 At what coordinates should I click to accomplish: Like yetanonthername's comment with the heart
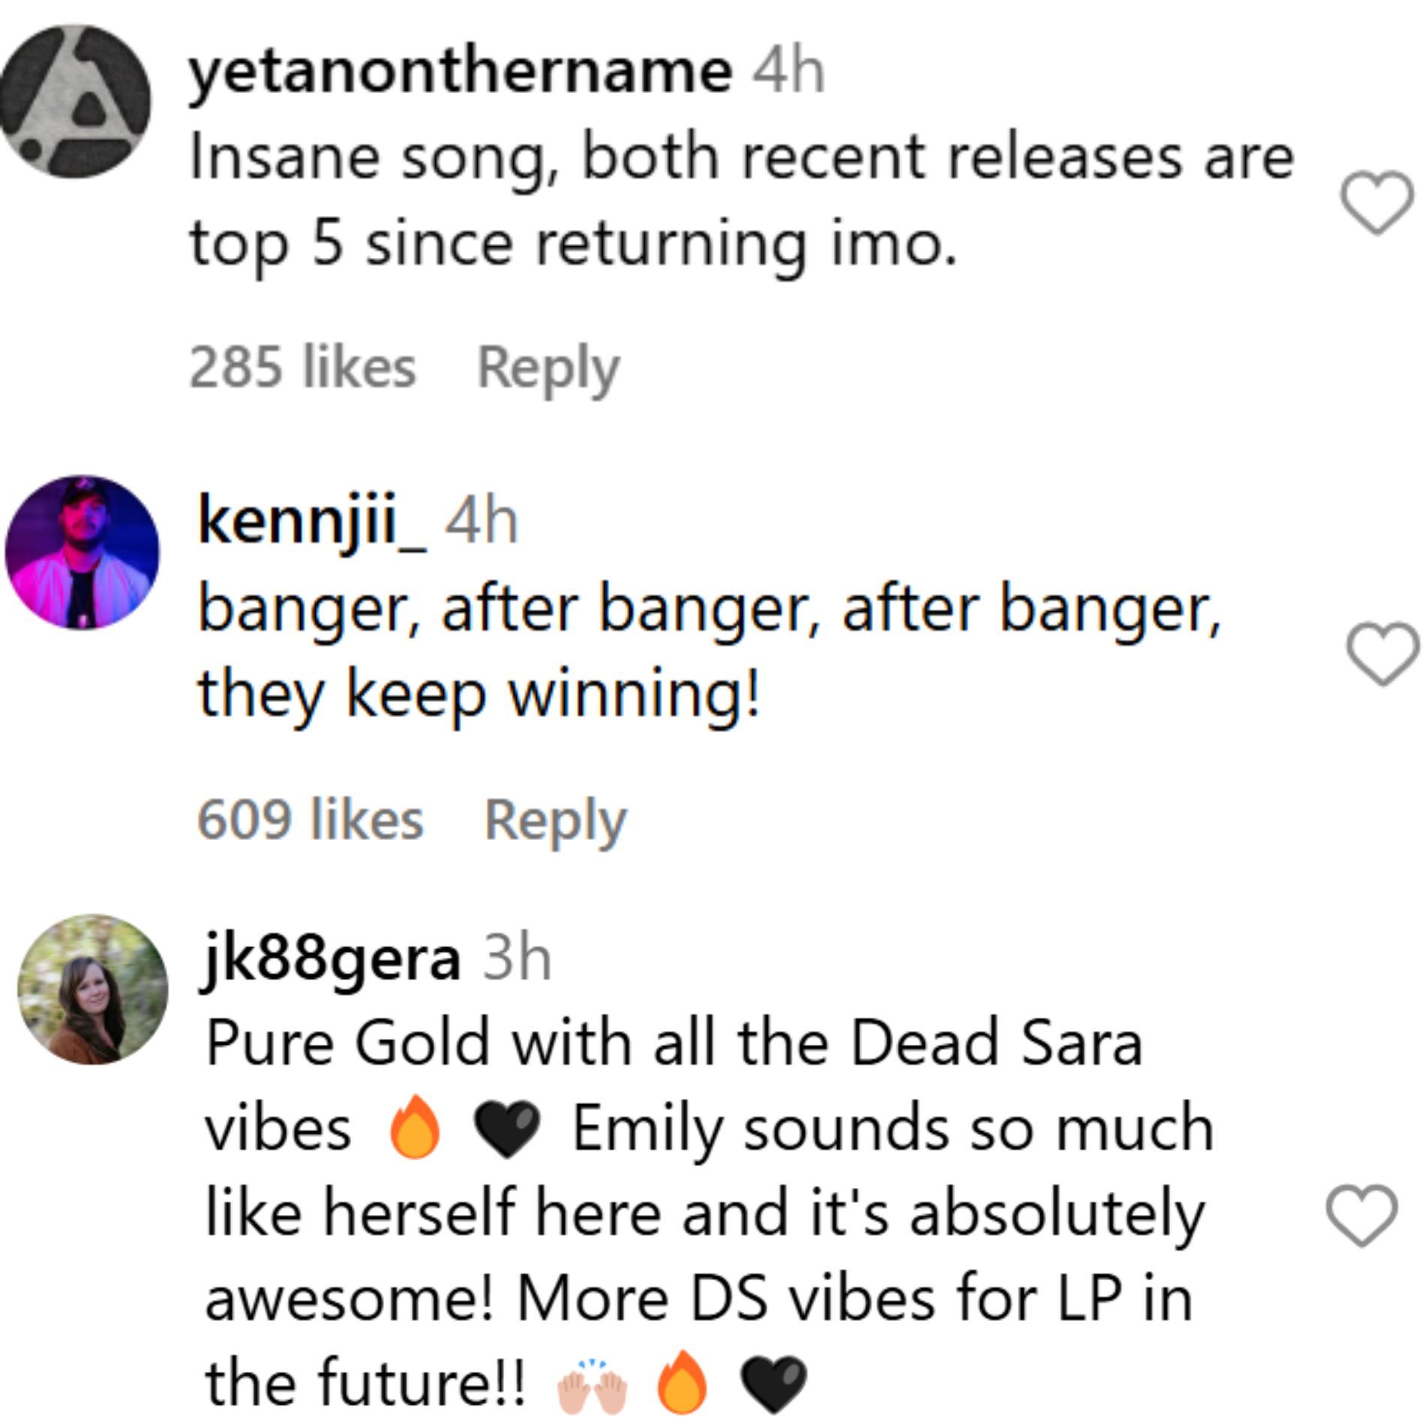coord(1376,202)
